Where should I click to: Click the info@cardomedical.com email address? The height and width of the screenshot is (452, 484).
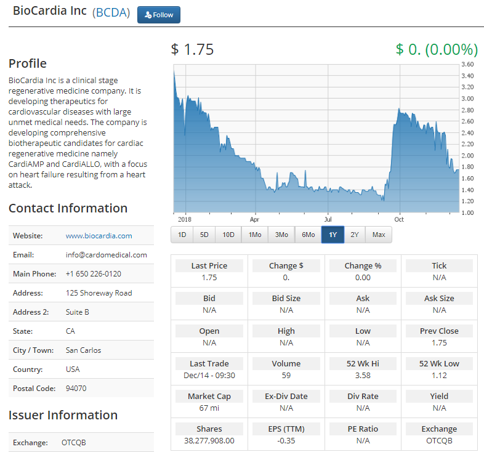[x=106, y=255]
